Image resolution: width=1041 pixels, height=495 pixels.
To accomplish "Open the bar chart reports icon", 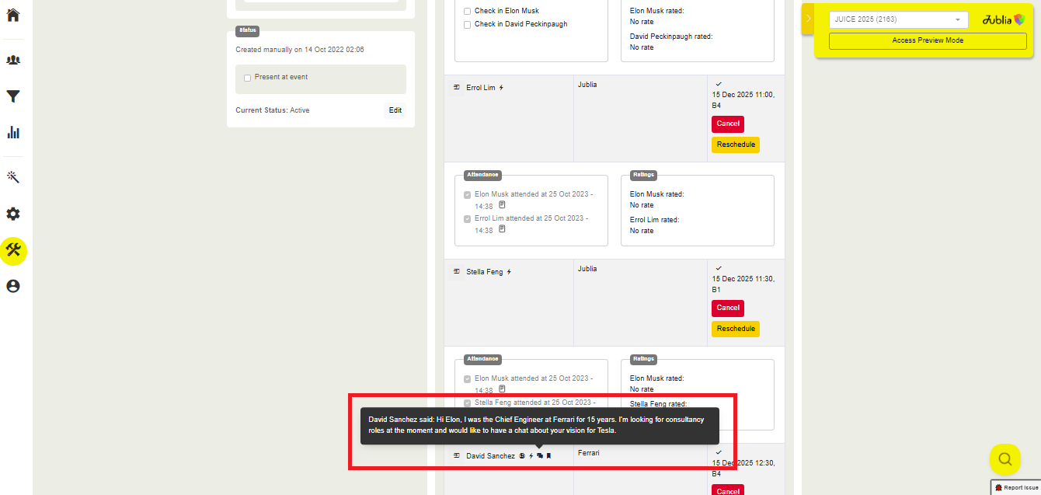I will click(13, 132).
